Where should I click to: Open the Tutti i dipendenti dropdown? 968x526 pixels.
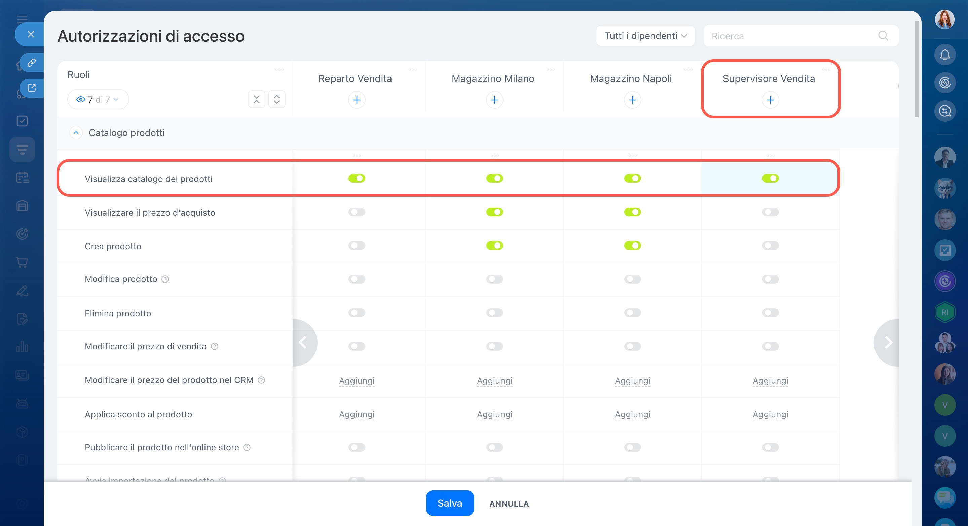[645, 36]
